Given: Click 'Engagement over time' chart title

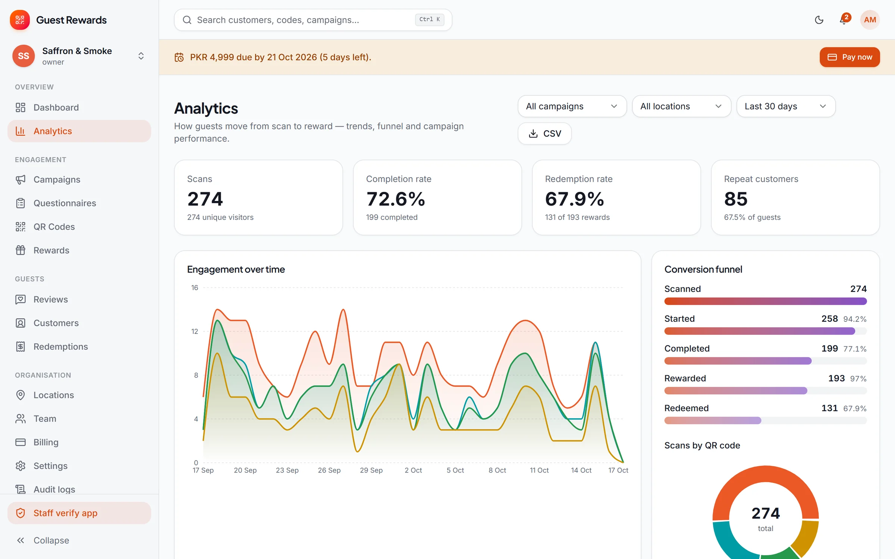Looking at the screenshot, I should [236, 269].
